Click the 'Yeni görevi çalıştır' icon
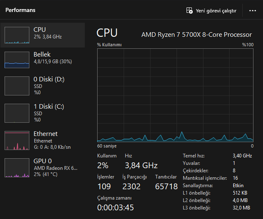 click(189, 11)
